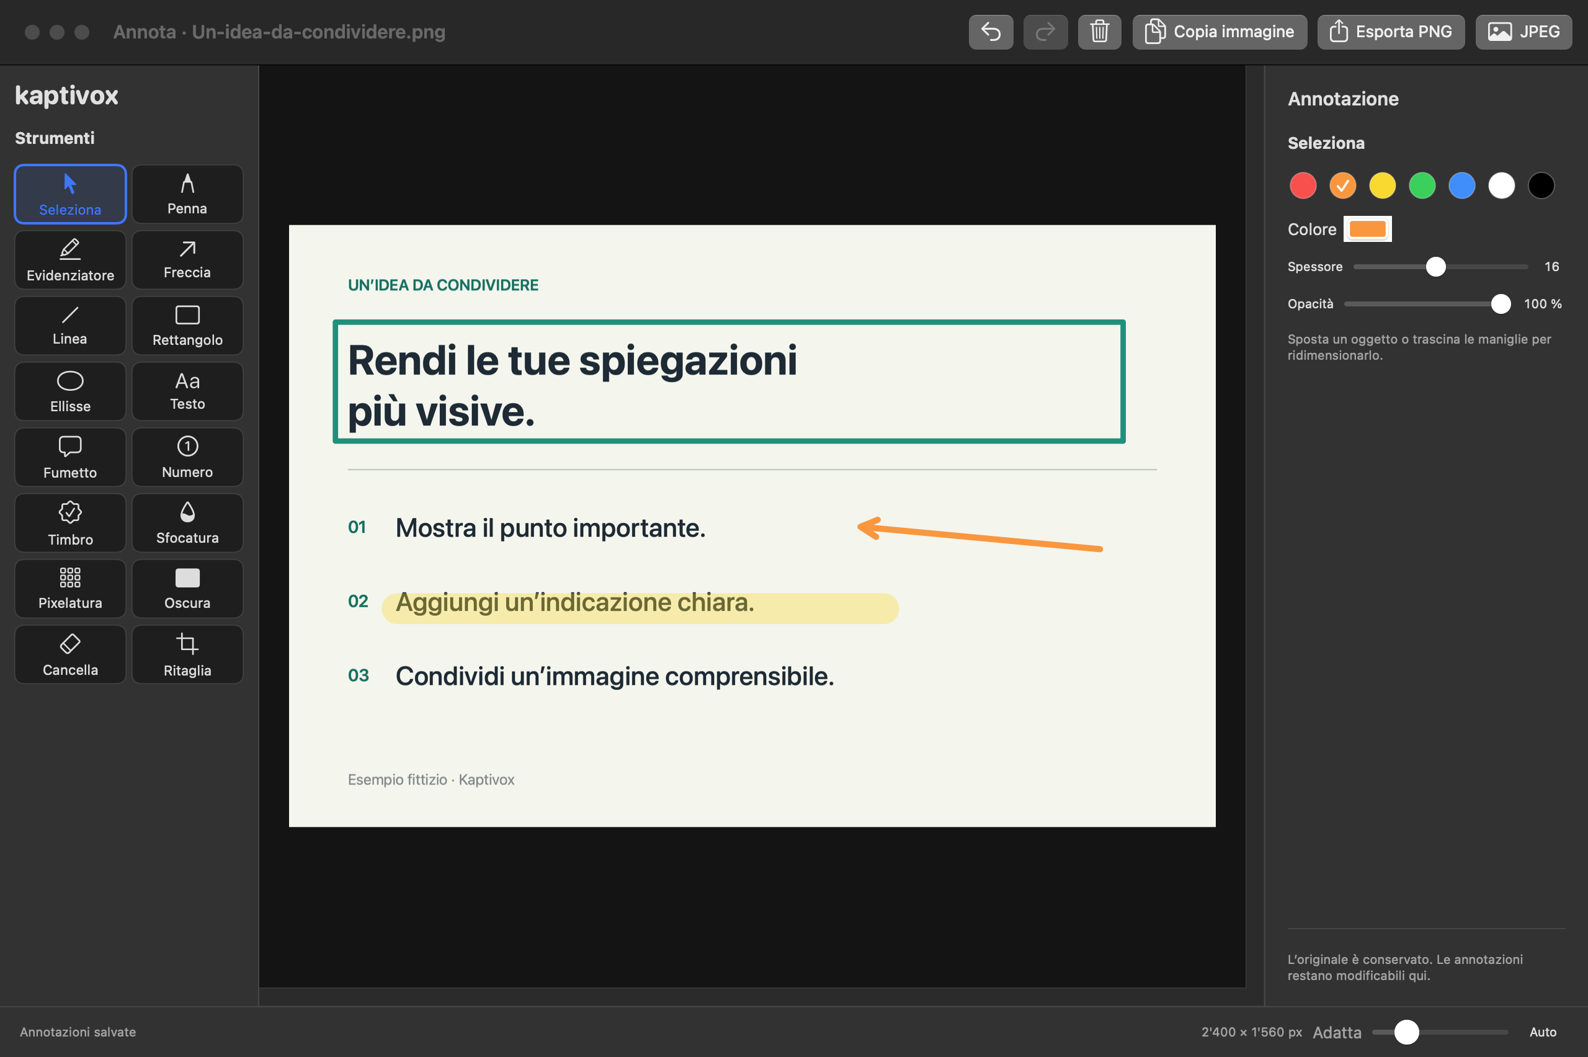The width and height of the screenshot is (1588, 1057).
Task: Activate the Testo text tool
Action: click(x=187, y=391)
